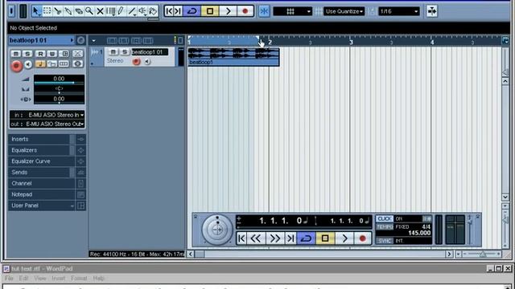Open E-MU ASIO Stereo Out output dropdown
This screenshot has width=515, height=289.
pos(47,124)
